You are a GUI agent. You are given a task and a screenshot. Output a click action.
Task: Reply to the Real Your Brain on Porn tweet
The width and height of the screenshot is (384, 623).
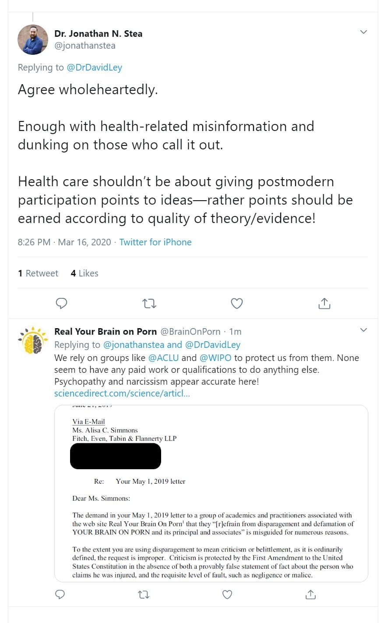click(61, 594)
